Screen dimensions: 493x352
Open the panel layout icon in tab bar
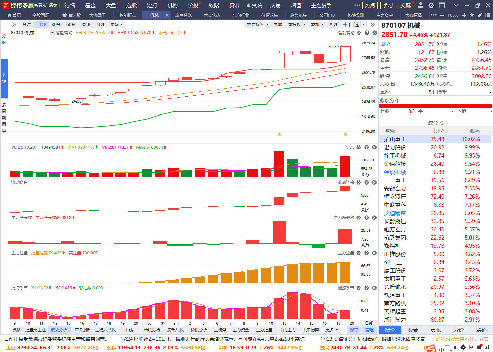pos(488,15)
